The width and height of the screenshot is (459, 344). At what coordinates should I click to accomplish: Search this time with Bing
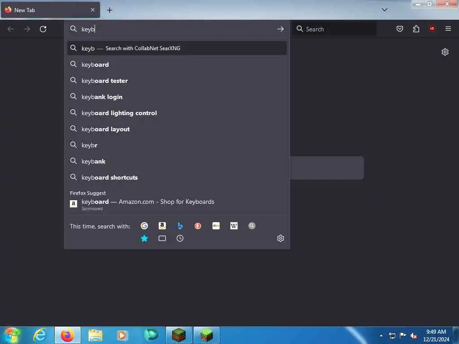pyautogui.click(x=180, y=226)
